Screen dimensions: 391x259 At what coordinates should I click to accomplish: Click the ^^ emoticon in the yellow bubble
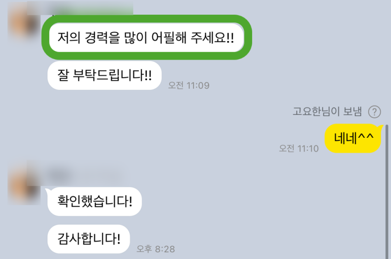pos(366,137)
